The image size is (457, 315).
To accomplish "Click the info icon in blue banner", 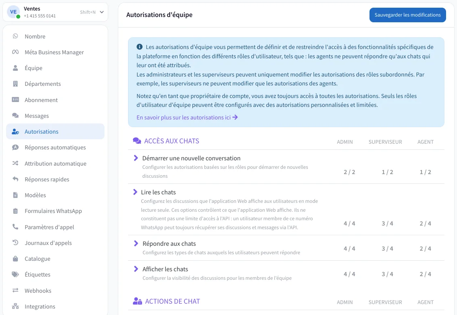I will coord(140,47).
